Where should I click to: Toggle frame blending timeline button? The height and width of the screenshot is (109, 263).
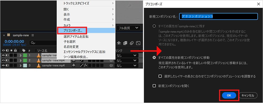(x=125, y=43)
